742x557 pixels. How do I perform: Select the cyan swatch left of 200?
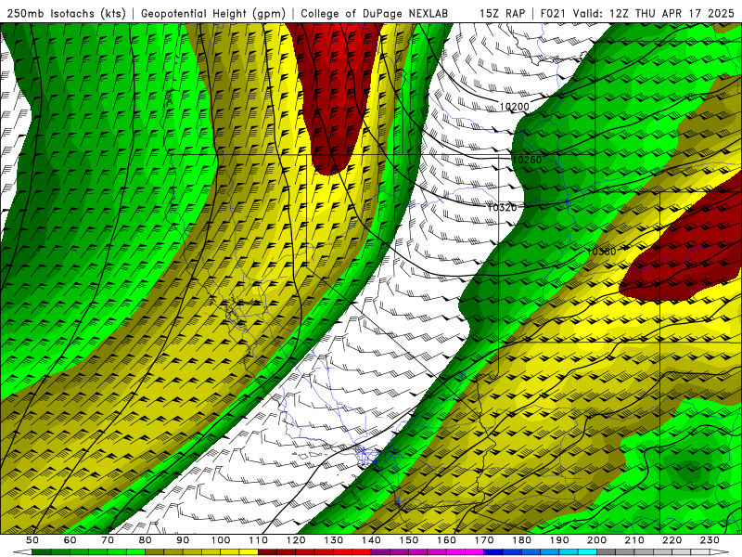(x=587, y=552)
